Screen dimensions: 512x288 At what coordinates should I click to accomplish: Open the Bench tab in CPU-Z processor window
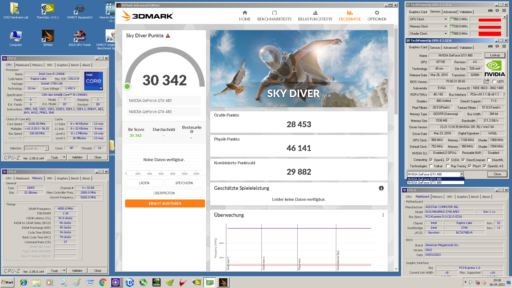(x=75, y=65)
